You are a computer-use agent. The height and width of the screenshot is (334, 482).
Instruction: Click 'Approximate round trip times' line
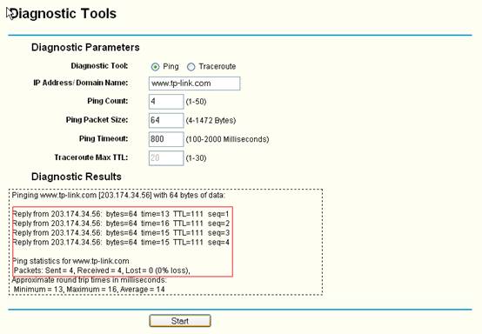(89, 280)
